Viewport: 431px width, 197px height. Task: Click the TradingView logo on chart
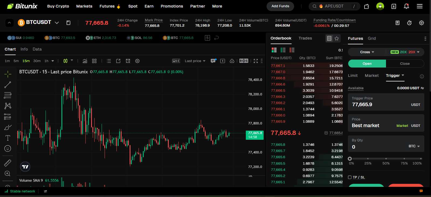[x=25, y=167]
